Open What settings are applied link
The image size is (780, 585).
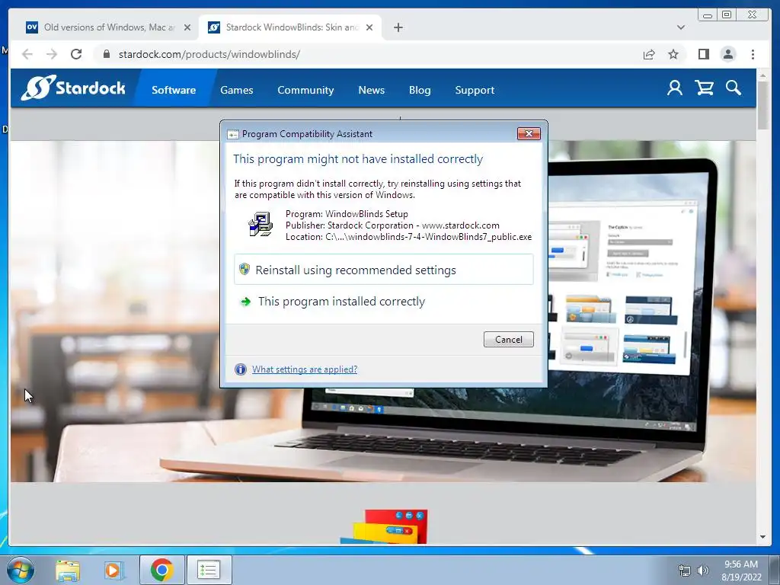(305, 369)
